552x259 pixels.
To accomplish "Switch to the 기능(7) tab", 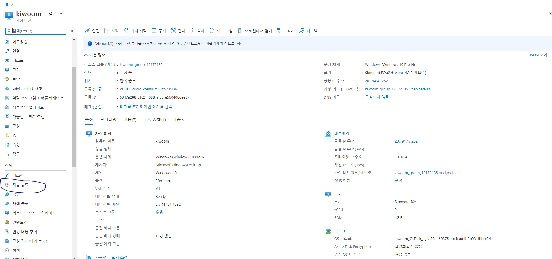I will [x=130, y=119].
